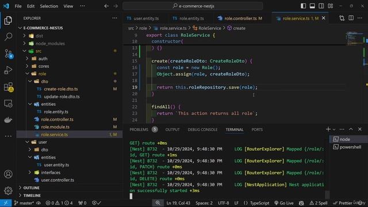Split the editor to the right
Viewport: 368px width, 207px height.
(x=351, y=18)
